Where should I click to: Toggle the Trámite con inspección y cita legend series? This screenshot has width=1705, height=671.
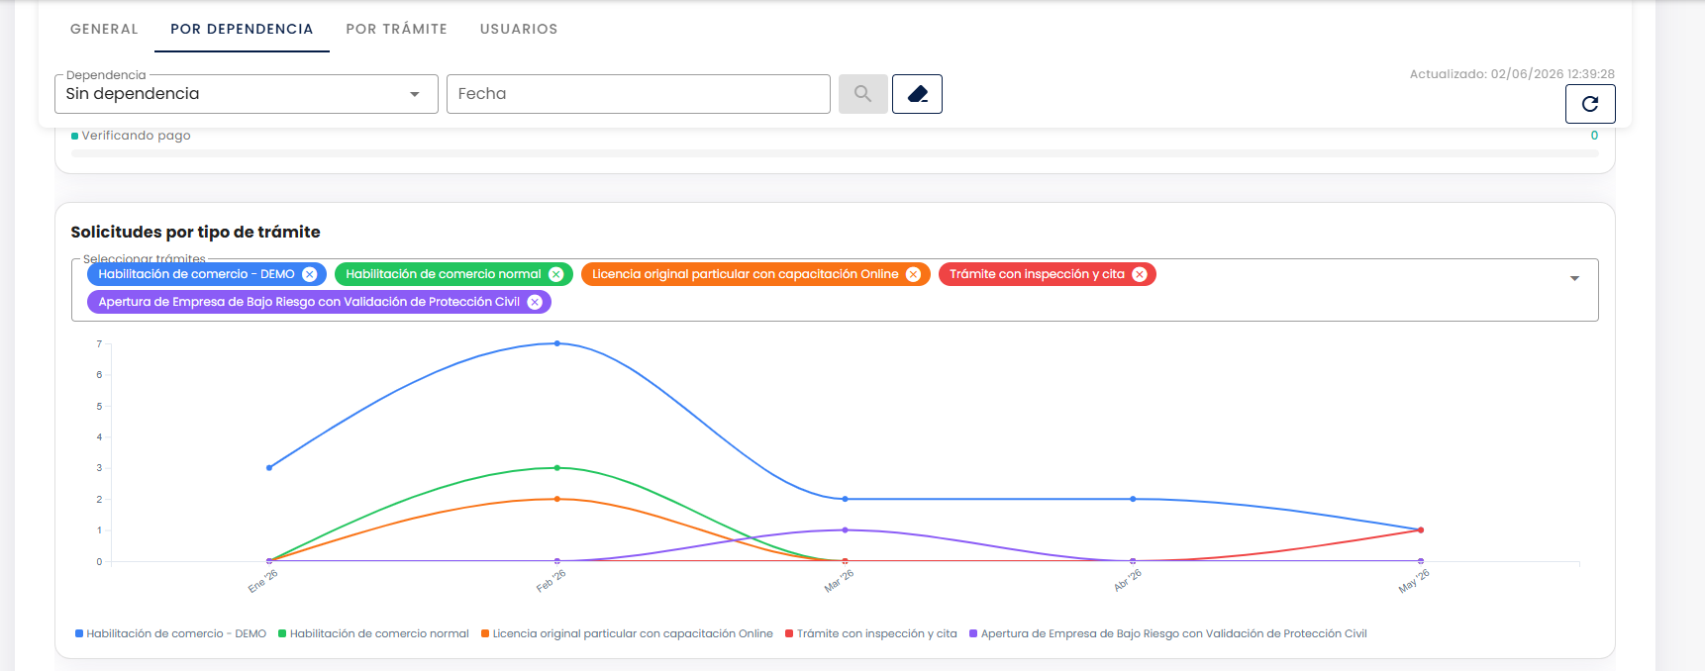pos(871,633)
